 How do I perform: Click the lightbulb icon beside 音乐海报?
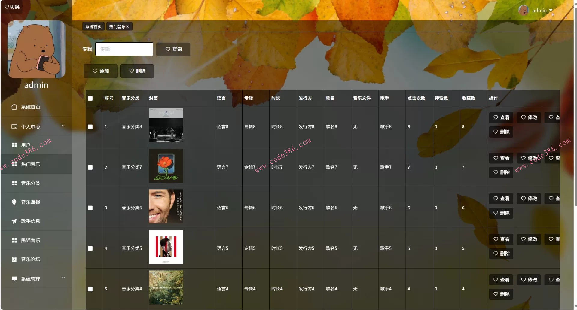pyautogui.click(x=14, y=202)
